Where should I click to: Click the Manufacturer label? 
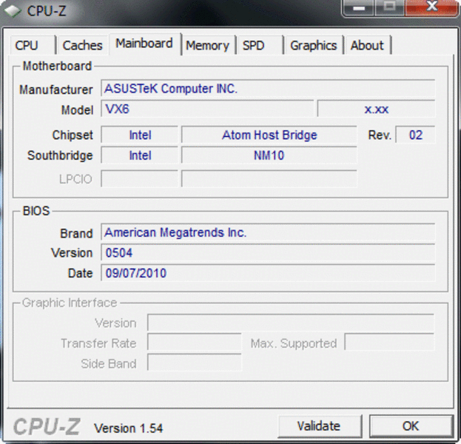56,90
